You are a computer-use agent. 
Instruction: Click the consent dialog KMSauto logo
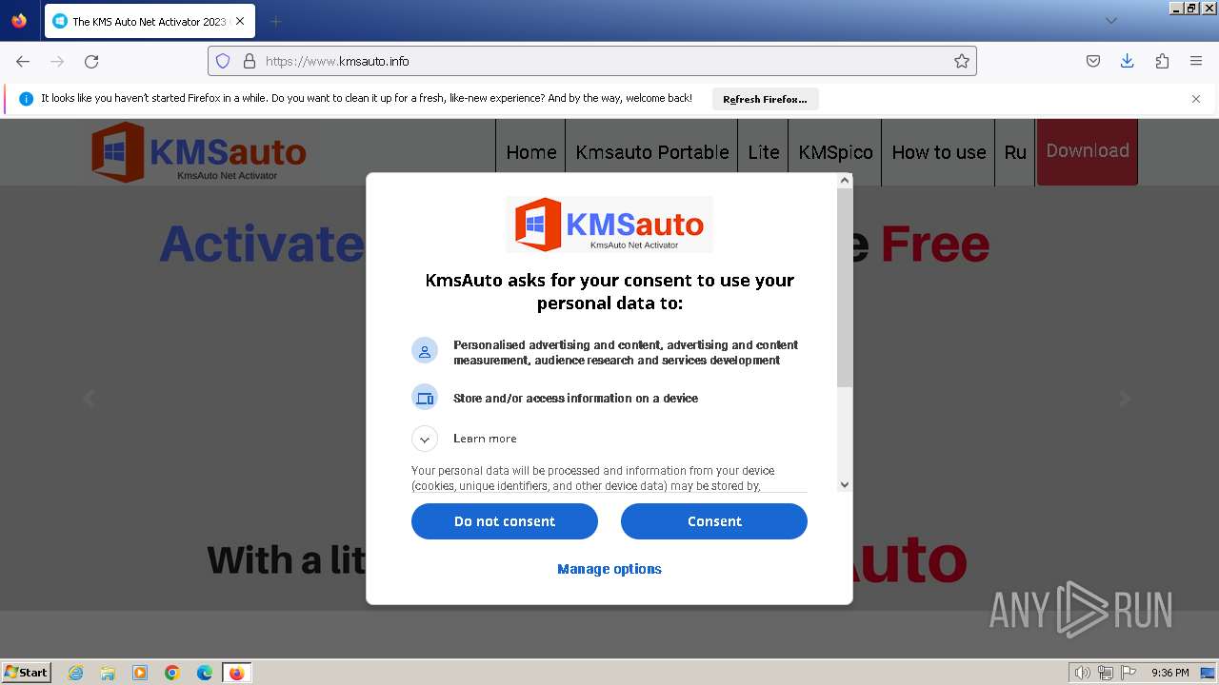pos(609,225)
